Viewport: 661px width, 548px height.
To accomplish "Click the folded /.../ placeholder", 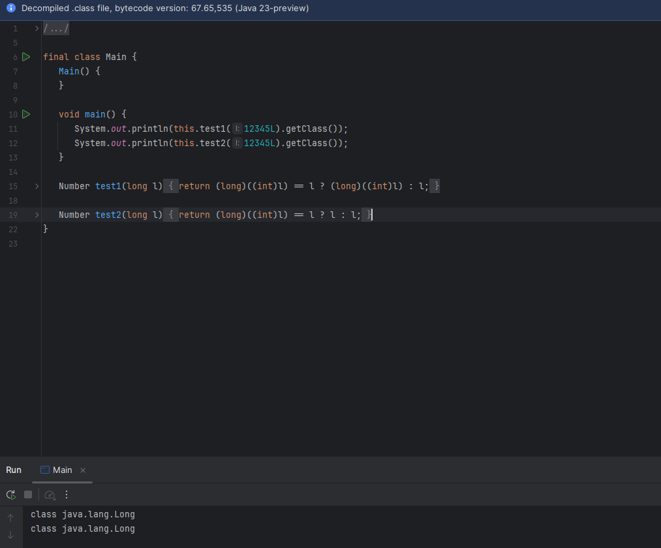I will coord(55,28).
